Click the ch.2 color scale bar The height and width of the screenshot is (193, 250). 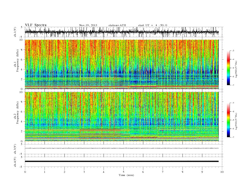click(x=229, y=120)
